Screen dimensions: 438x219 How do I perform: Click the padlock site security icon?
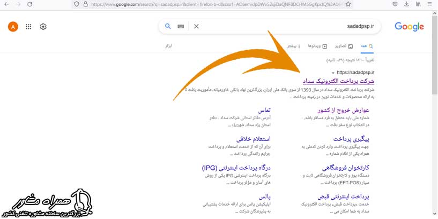tap(85, 4)
